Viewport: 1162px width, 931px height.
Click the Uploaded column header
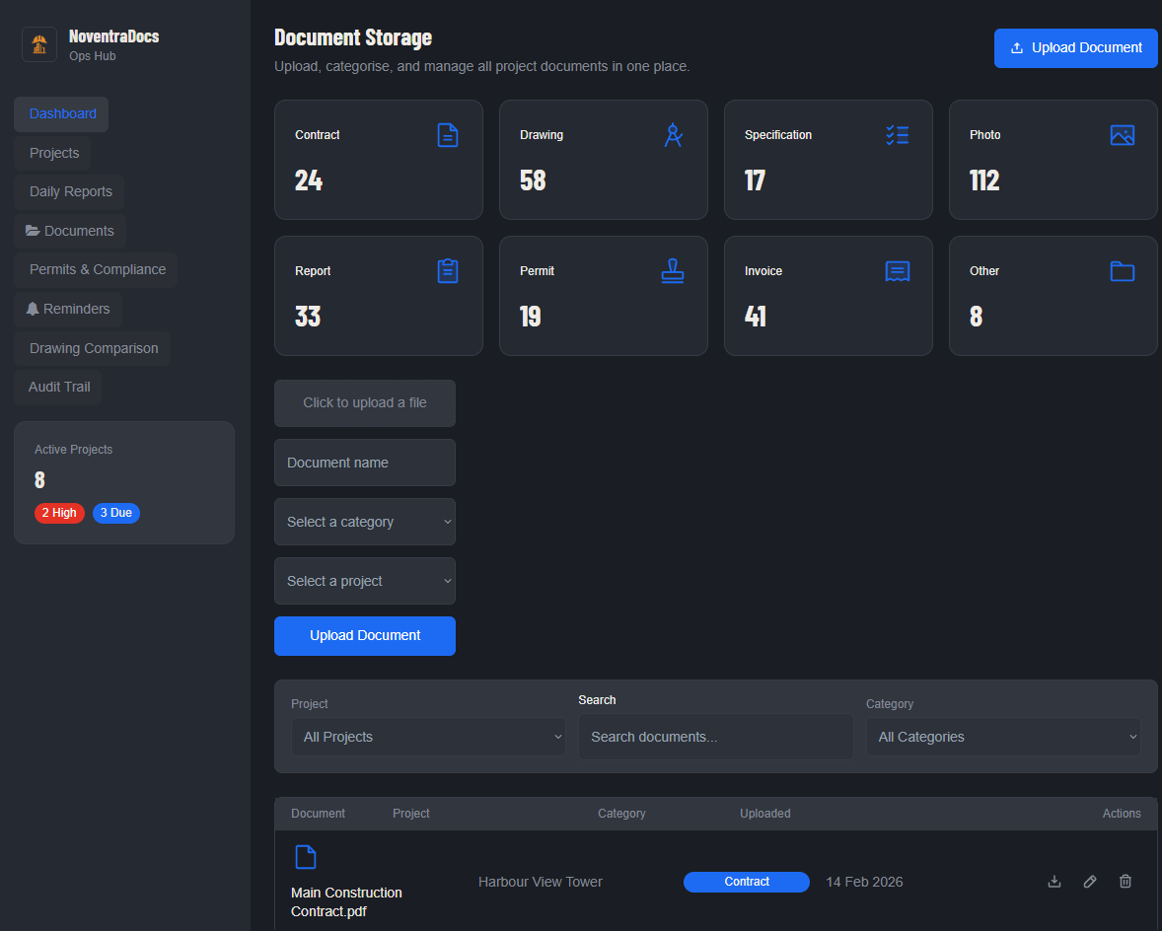[764, 814]
